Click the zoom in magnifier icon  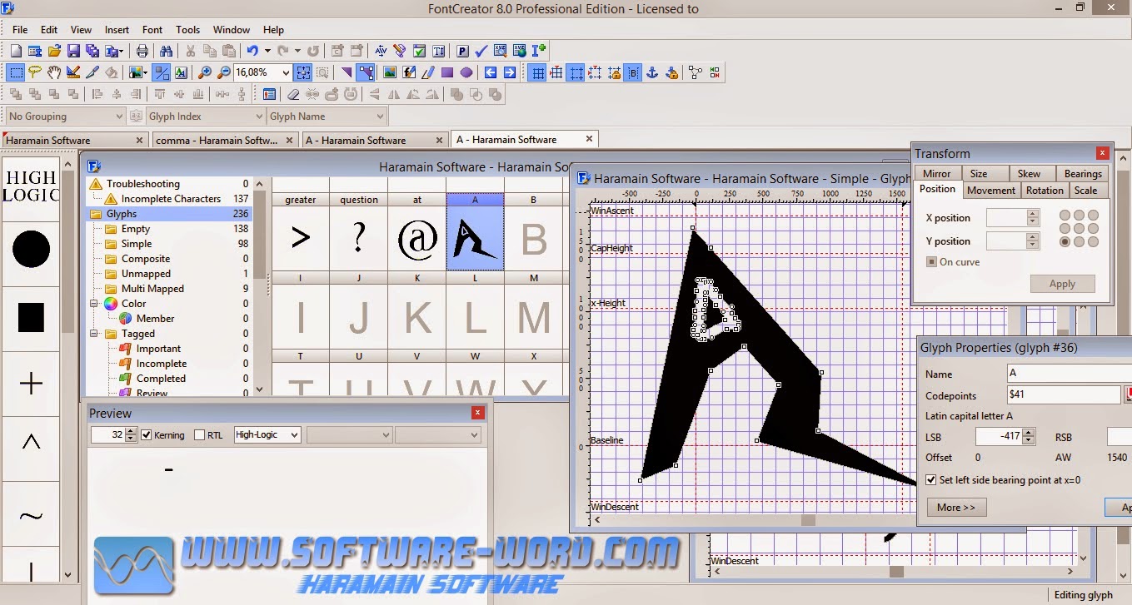[x=203, y=72]
